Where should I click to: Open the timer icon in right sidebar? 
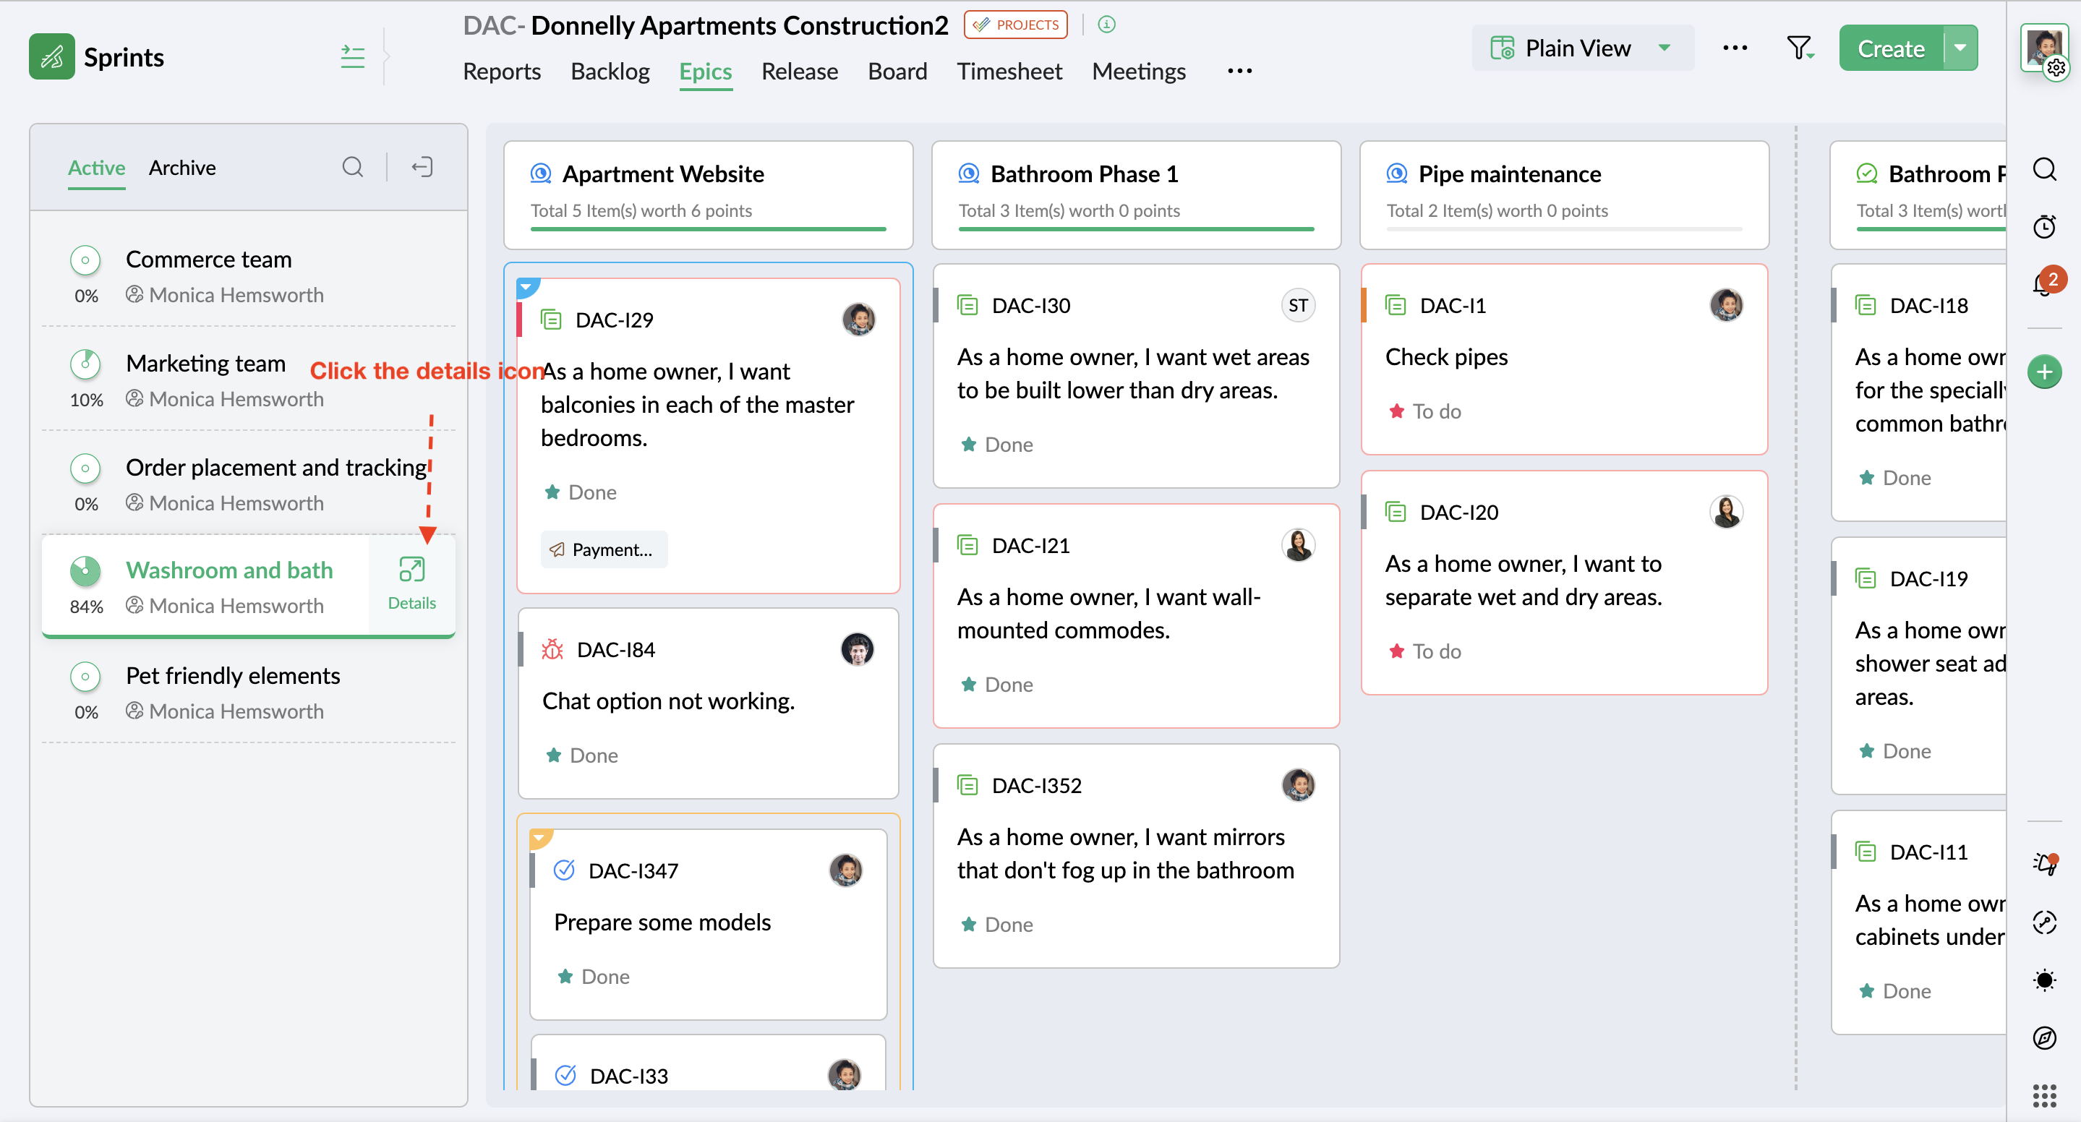click(x=2045, y=227)
